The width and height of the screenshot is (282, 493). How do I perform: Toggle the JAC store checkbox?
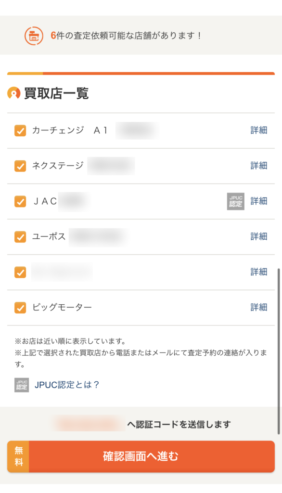pos(20,201)
